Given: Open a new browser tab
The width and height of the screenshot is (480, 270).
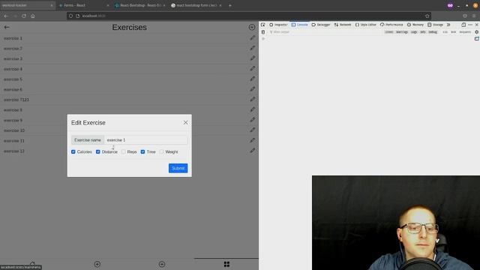Looking at the screenshot, I should [x=230, y=5].
